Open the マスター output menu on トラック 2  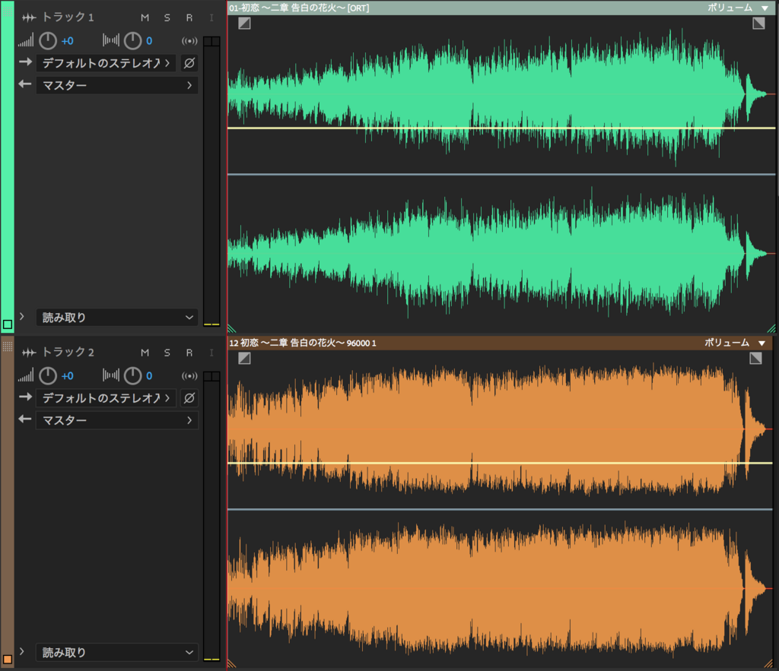click(117, 420)
